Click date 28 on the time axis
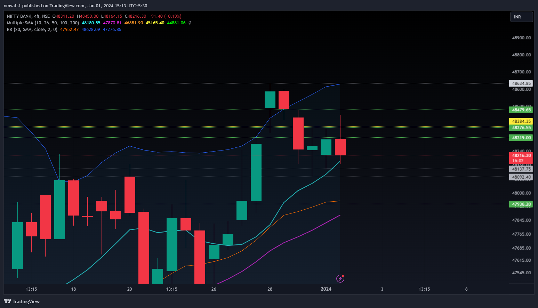The height and width of the screenshot is (308, 538). point(270,289)
